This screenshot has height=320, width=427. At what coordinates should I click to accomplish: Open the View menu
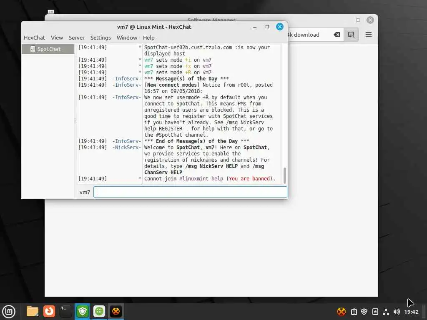57,37
